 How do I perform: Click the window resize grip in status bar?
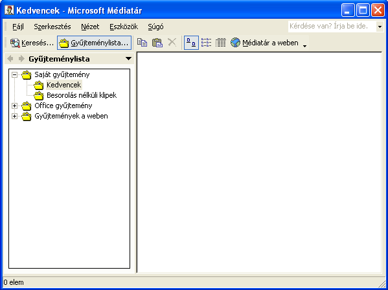(382, 284)
